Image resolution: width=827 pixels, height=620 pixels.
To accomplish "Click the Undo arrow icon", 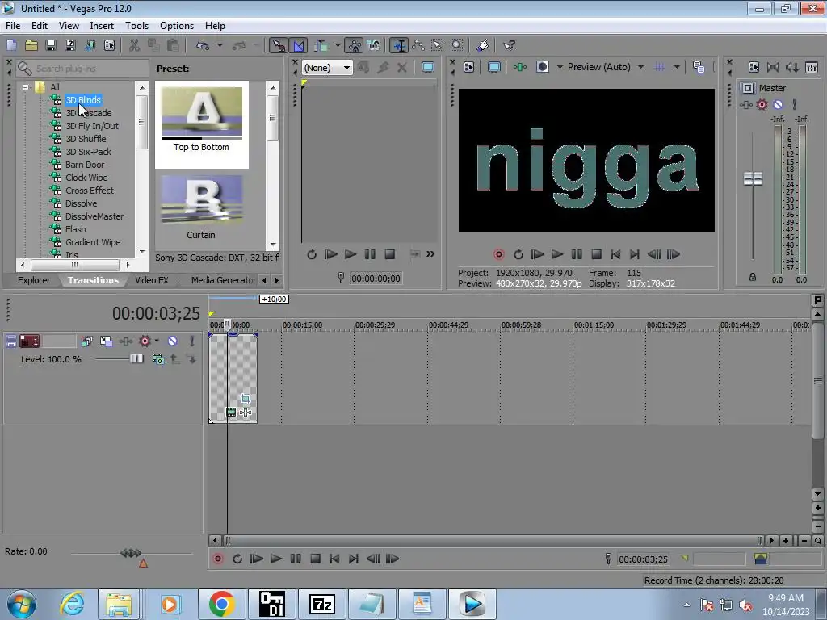I will [203, 45].
